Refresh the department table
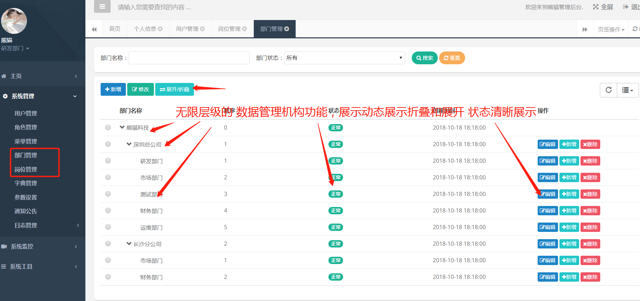640x301 pixels. 609,90
